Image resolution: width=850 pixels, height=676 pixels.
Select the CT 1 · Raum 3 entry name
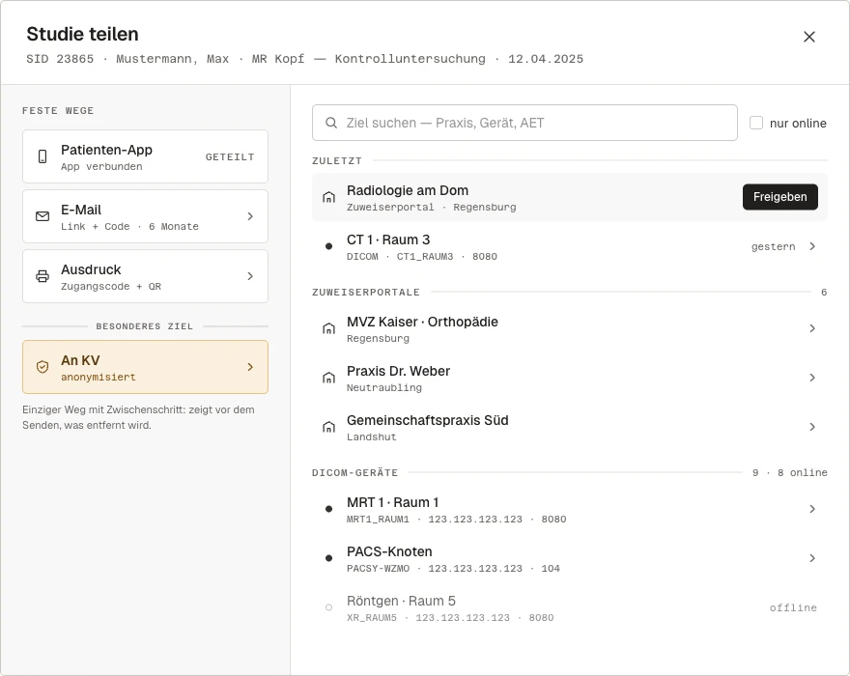click(388, 240)
